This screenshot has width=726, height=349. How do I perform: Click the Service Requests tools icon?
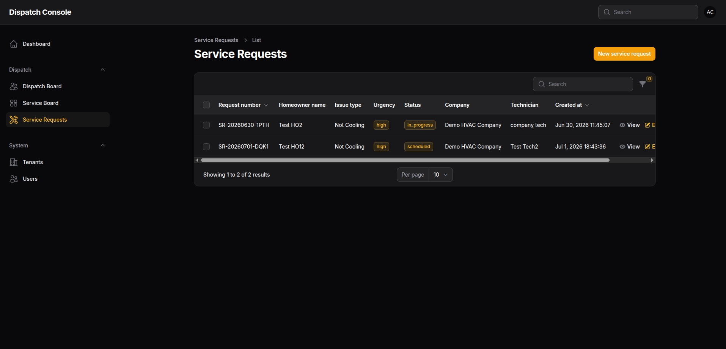(x=14, y=120)
